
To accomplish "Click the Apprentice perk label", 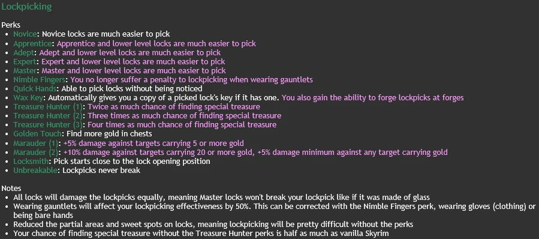I will (32, 44).
